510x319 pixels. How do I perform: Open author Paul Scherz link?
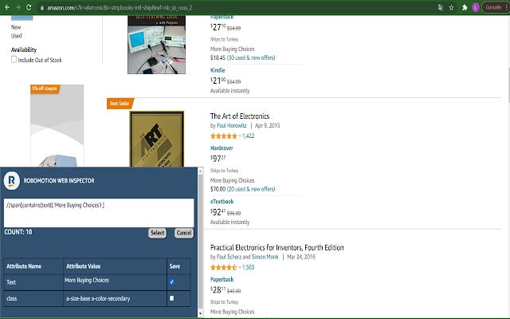click(x=229, y=257)
